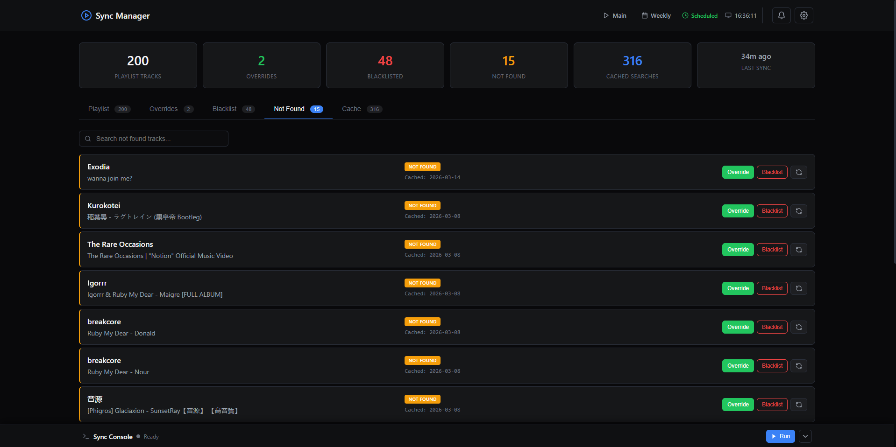The image size is (896, 447).
Task: Override the Exodia track
Action: pos(738,172)
